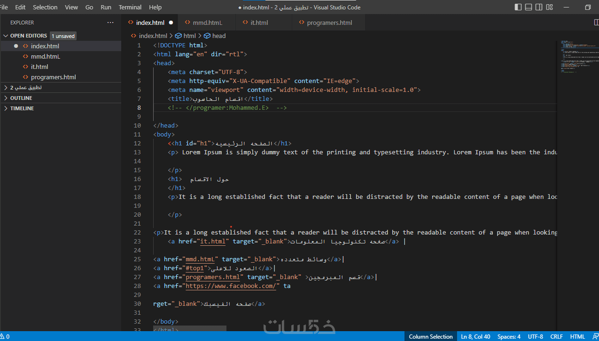Toggle Primary Side Bar layout icon
The height and width of the screenshot is (341, 599).
coord(518,7)
